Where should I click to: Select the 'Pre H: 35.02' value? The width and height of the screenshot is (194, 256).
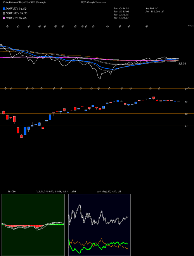point(121,12)
